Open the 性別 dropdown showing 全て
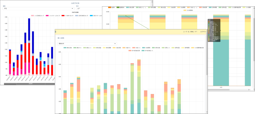Image resolution: width=255 pixels, height=114 pixels. [89, 8]
